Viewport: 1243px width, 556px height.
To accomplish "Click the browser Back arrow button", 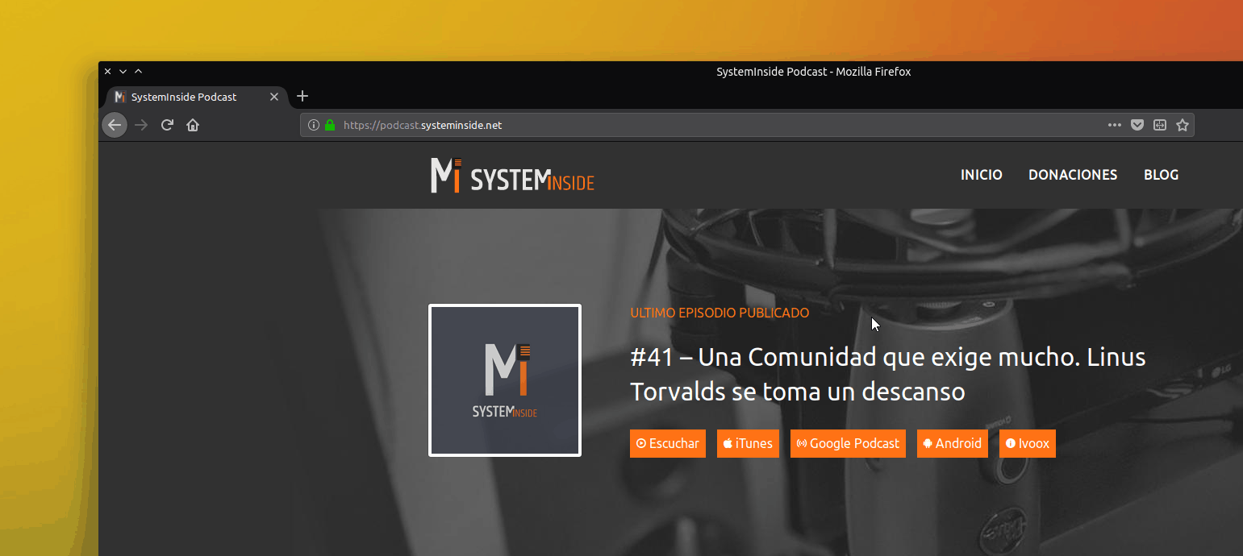I will point(115,125).
